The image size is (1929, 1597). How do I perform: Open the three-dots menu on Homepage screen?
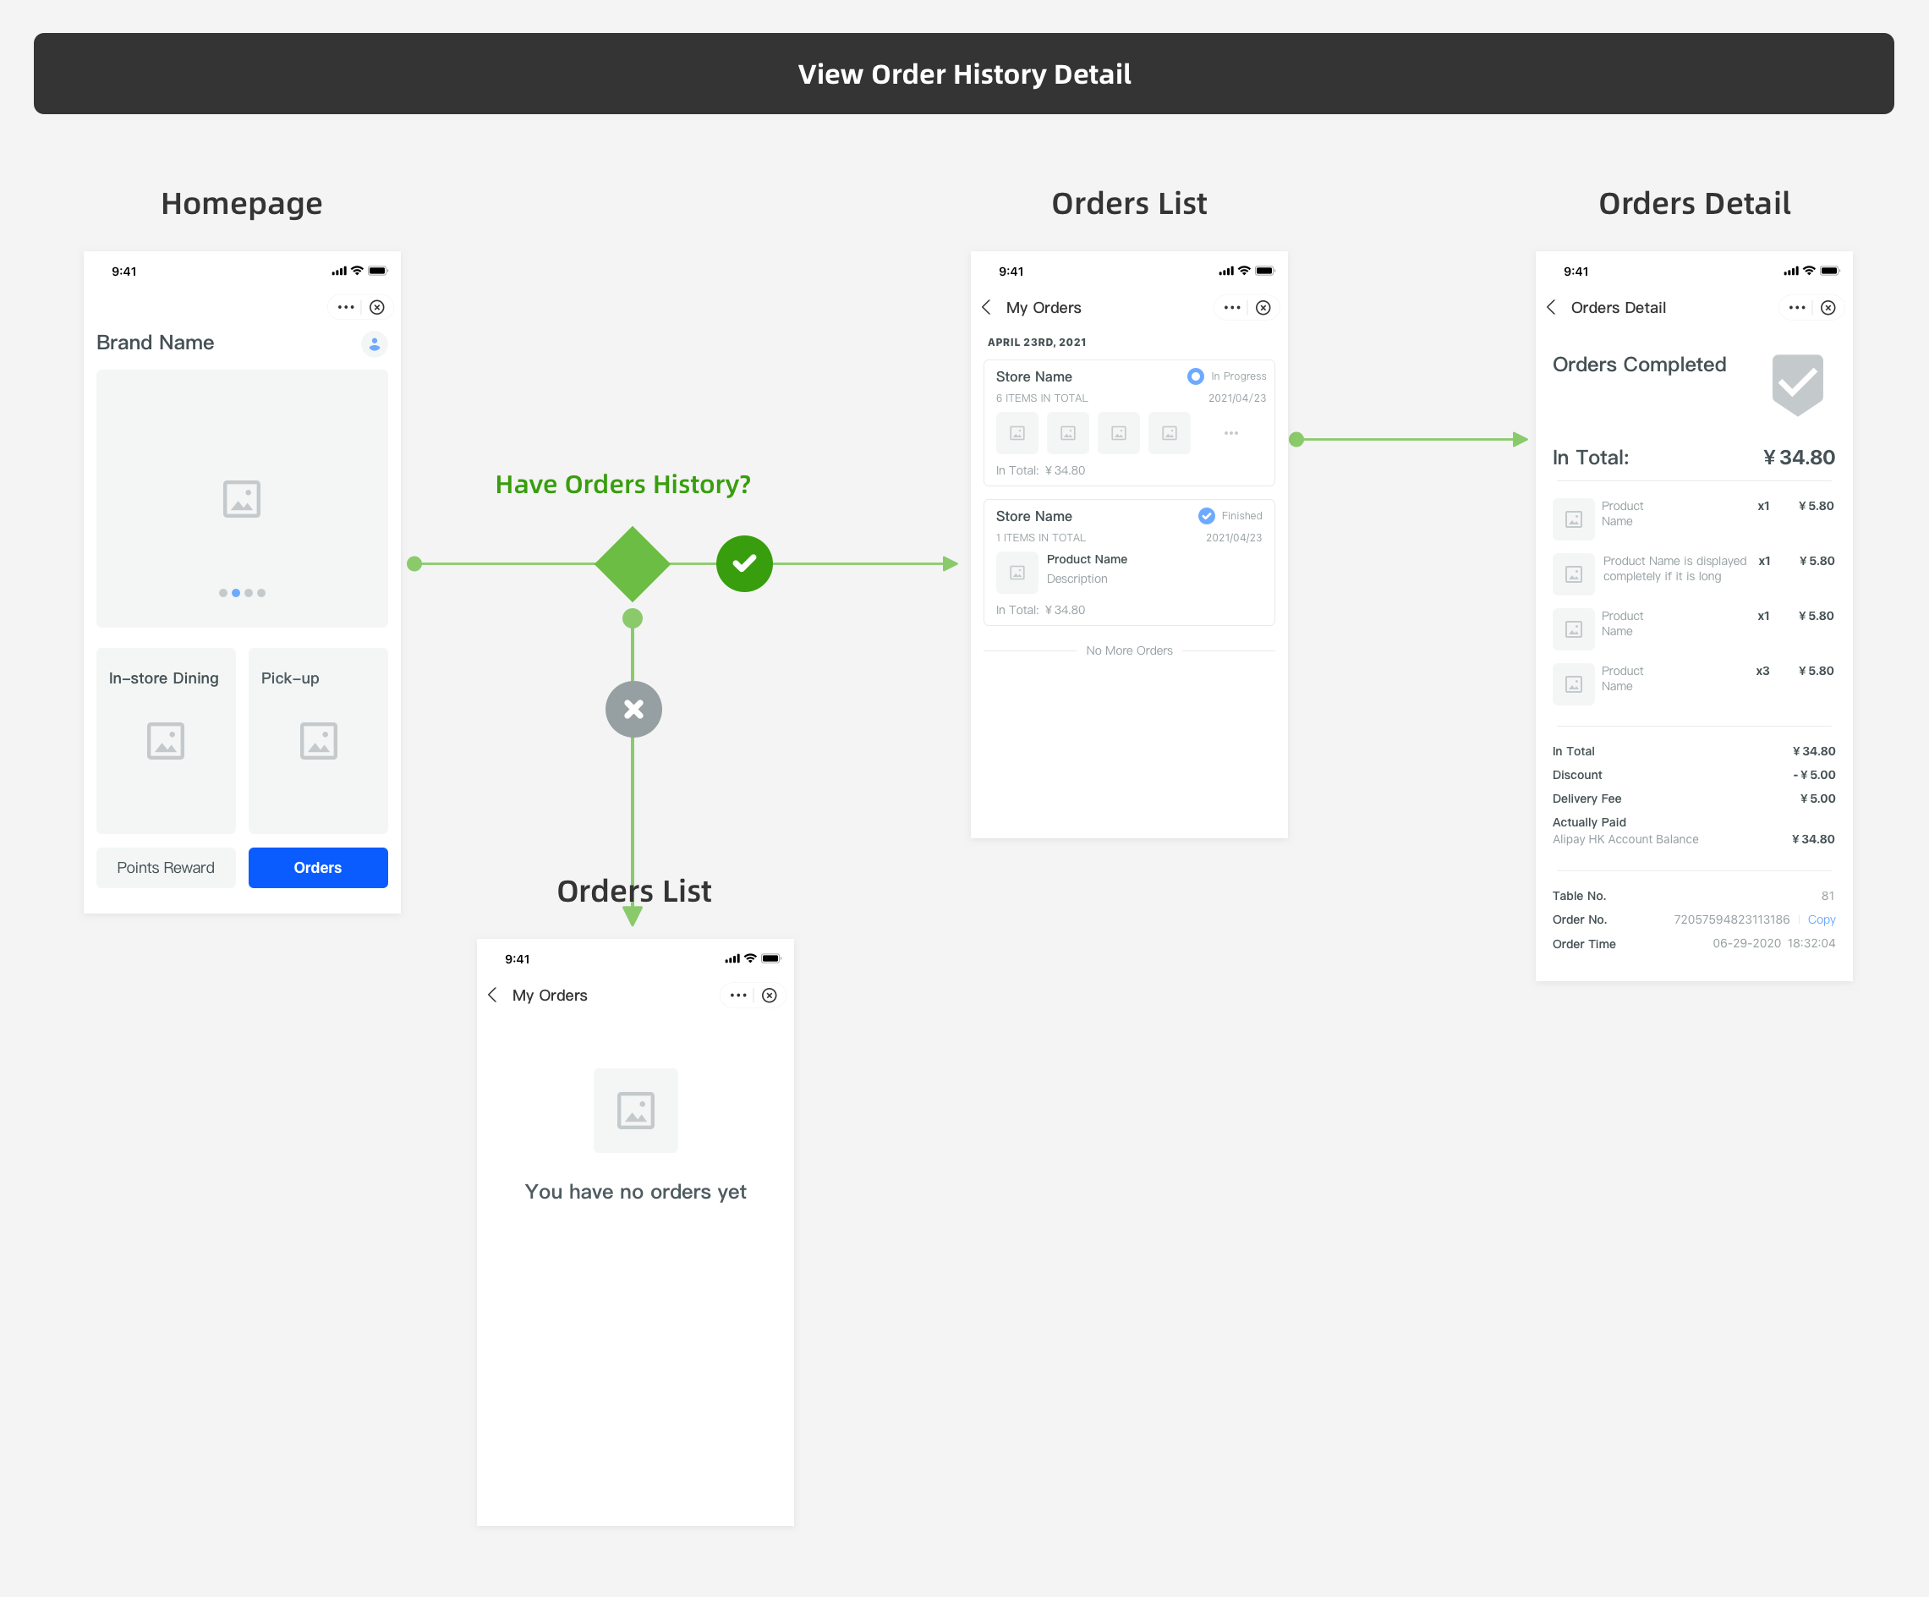click(345, 307)
